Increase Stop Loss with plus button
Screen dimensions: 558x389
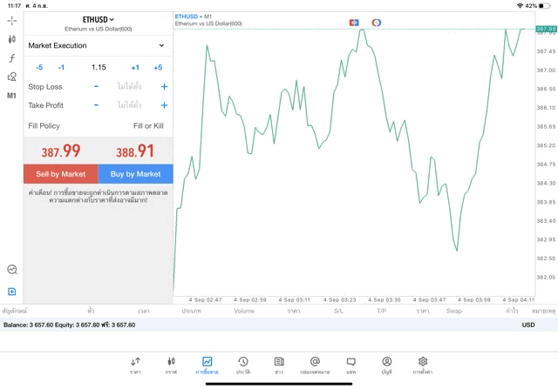[164, 87]
